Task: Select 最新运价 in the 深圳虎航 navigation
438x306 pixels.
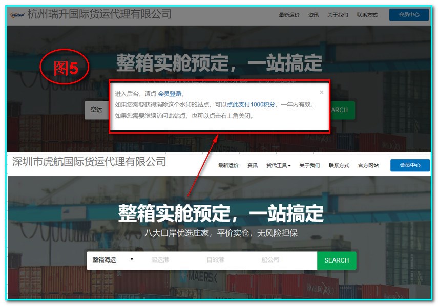Action: pos(228,165)
